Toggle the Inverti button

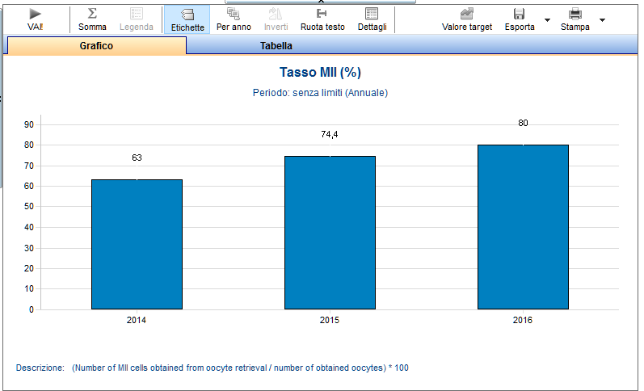click(276, 19)
